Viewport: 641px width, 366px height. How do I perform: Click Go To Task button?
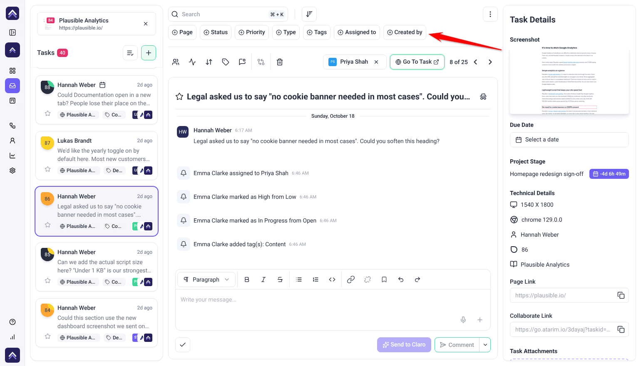pyautogui.click(x=417, y=62)
